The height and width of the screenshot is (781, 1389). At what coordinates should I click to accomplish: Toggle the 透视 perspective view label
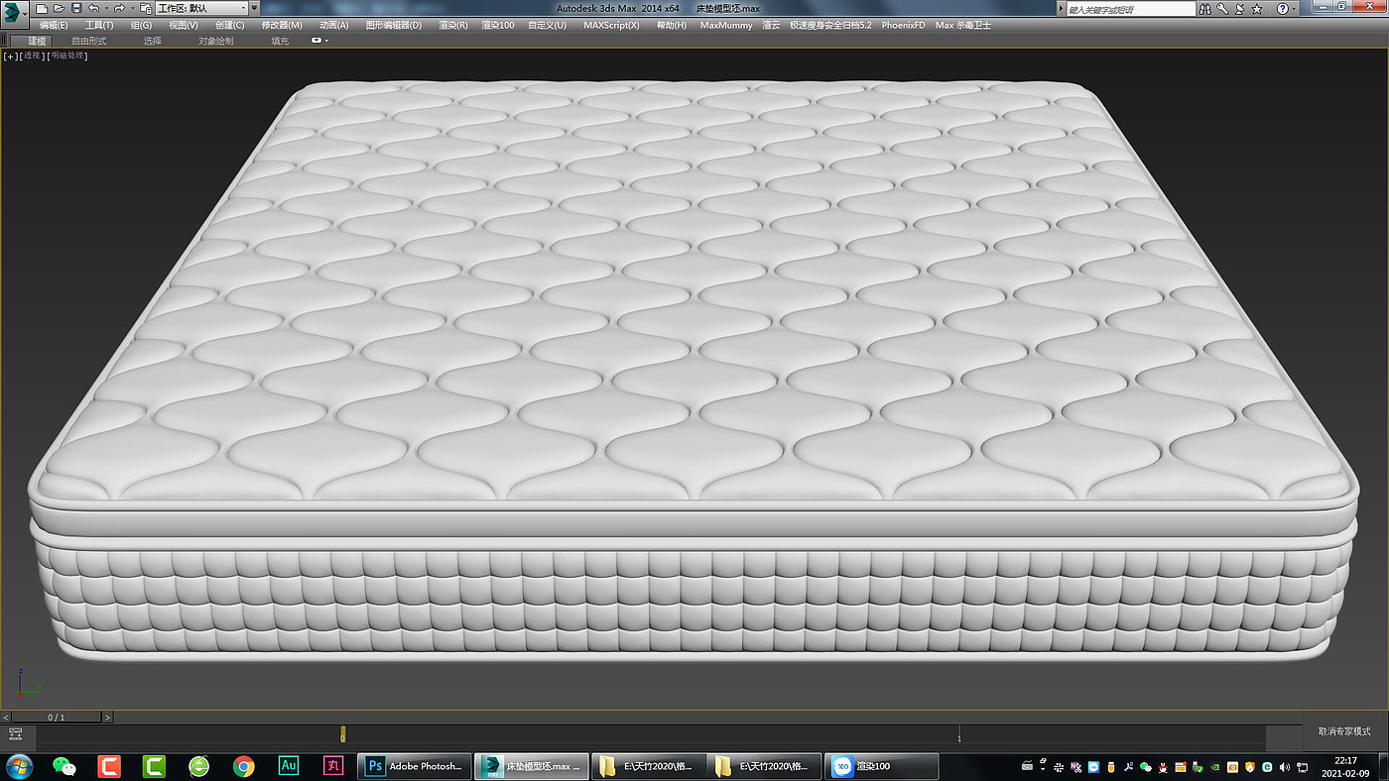click(x=33, y=56)
